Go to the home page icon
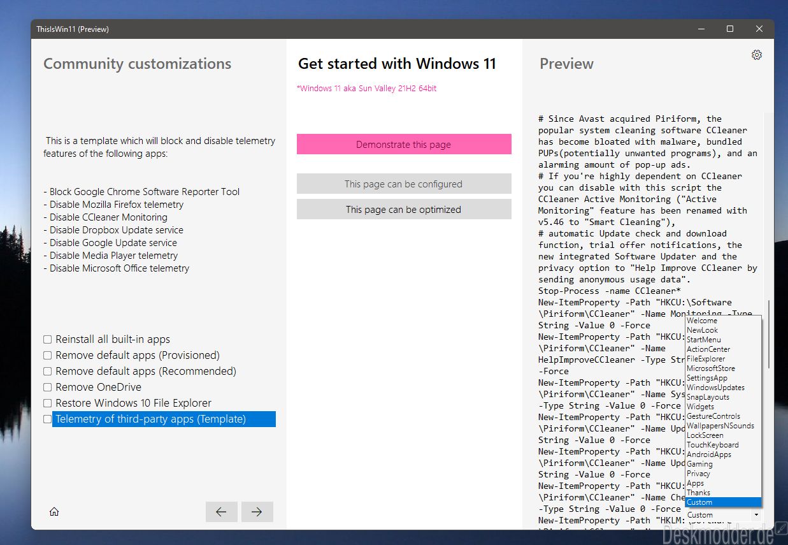788x545 pixels. tap(54, 511)
